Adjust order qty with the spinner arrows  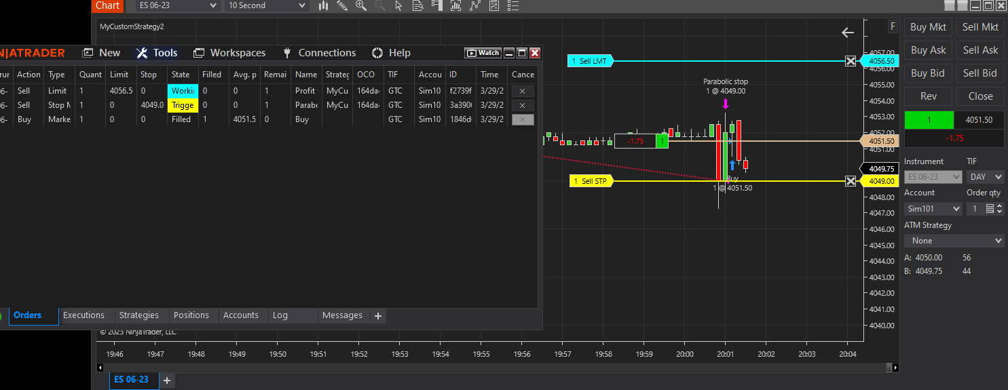pyautogui.click(x=999, y=209)
